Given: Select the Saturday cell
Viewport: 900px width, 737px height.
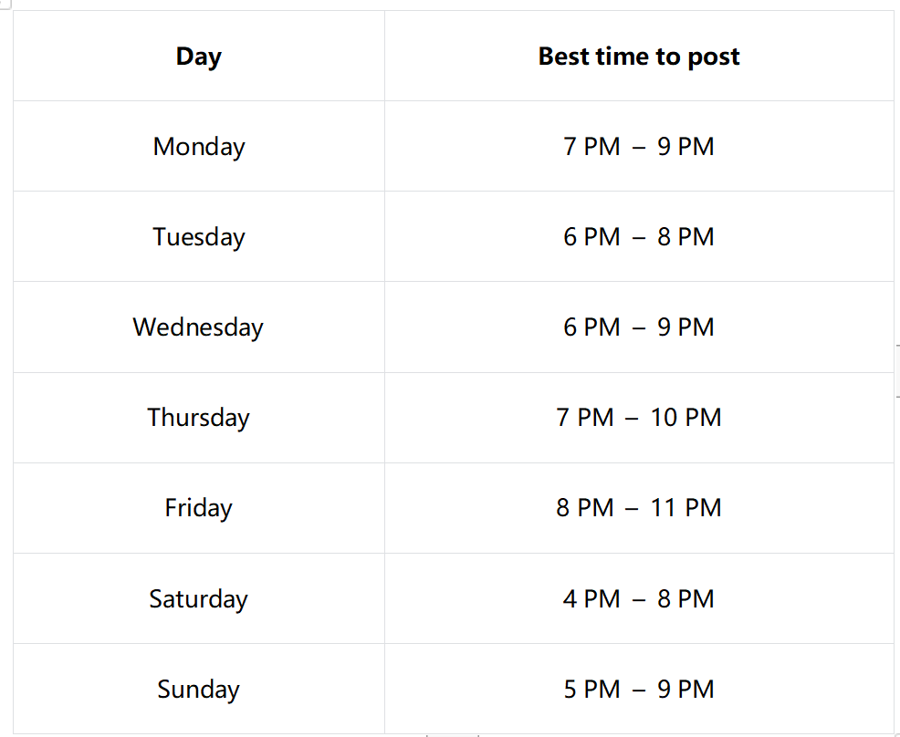Looking at the screenshot, I should click(199, 599).
